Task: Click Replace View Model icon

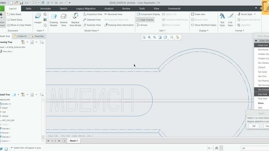Action: [75, 20]
